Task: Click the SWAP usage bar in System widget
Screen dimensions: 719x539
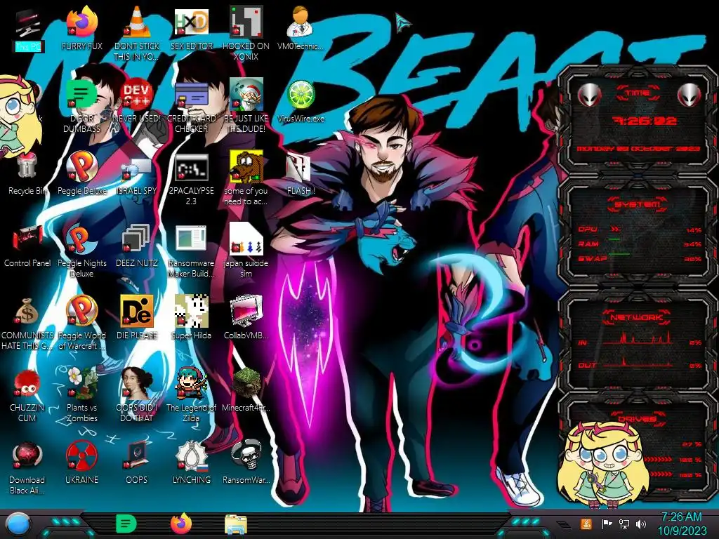Action: (x=619, y=254)
